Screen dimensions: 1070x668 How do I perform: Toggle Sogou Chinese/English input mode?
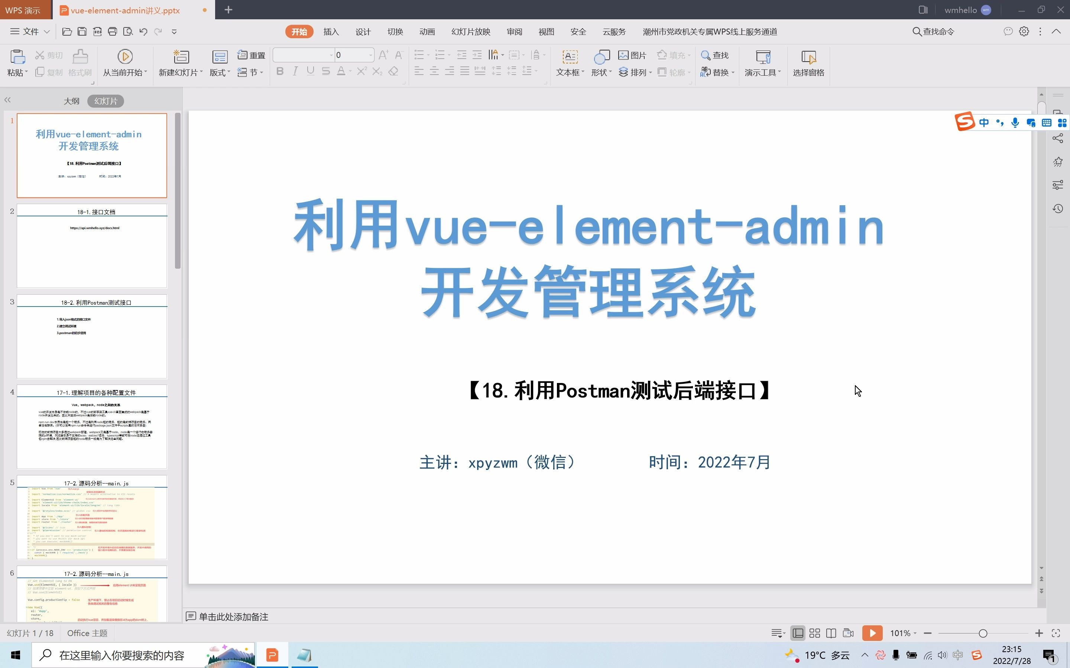click(x=984, y=122)
